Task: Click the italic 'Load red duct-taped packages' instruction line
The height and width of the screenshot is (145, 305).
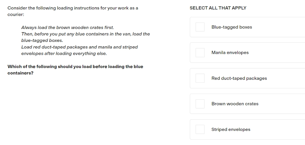Action: [79, 47]
